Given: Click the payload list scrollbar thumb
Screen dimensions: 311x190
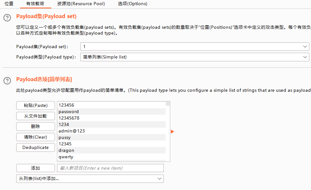Looking at the screenshot, I should [168, 104].
